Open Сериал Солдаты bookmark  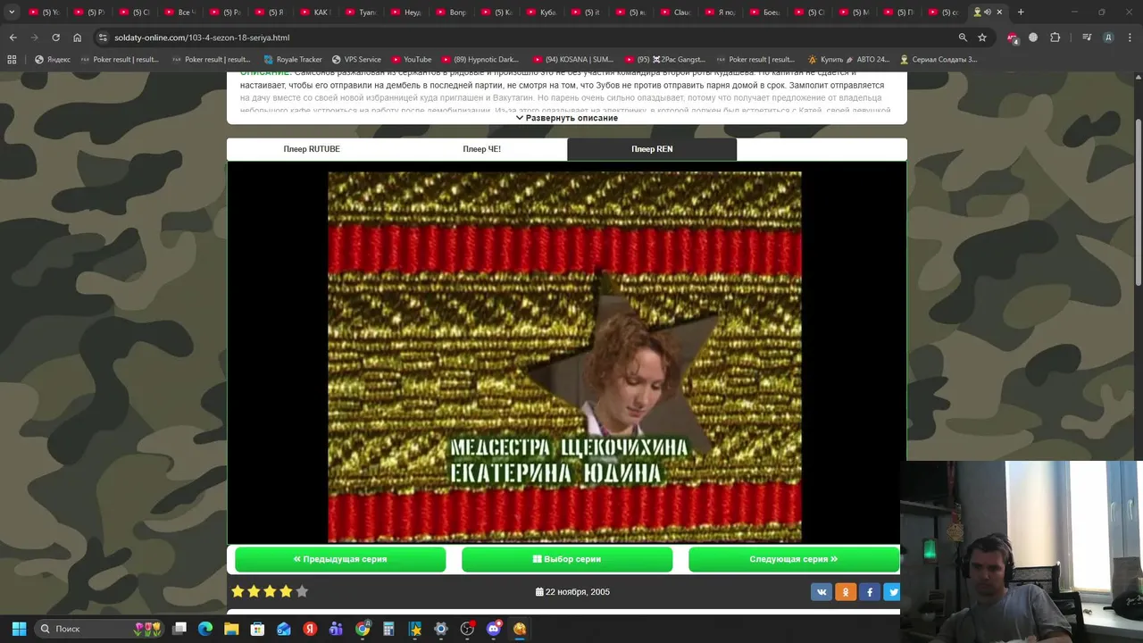[939, 60]
